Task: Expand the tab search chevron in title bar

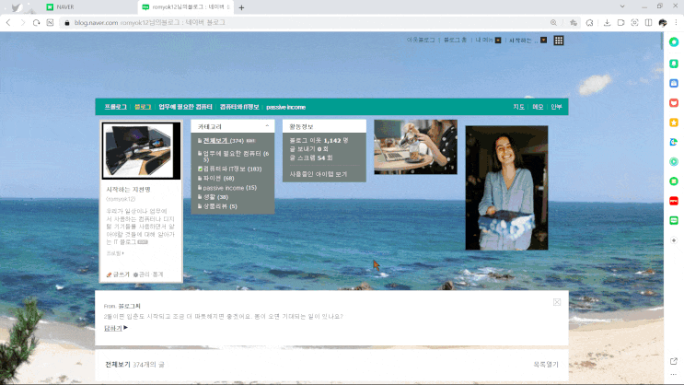Action: [x=622, y=6]
